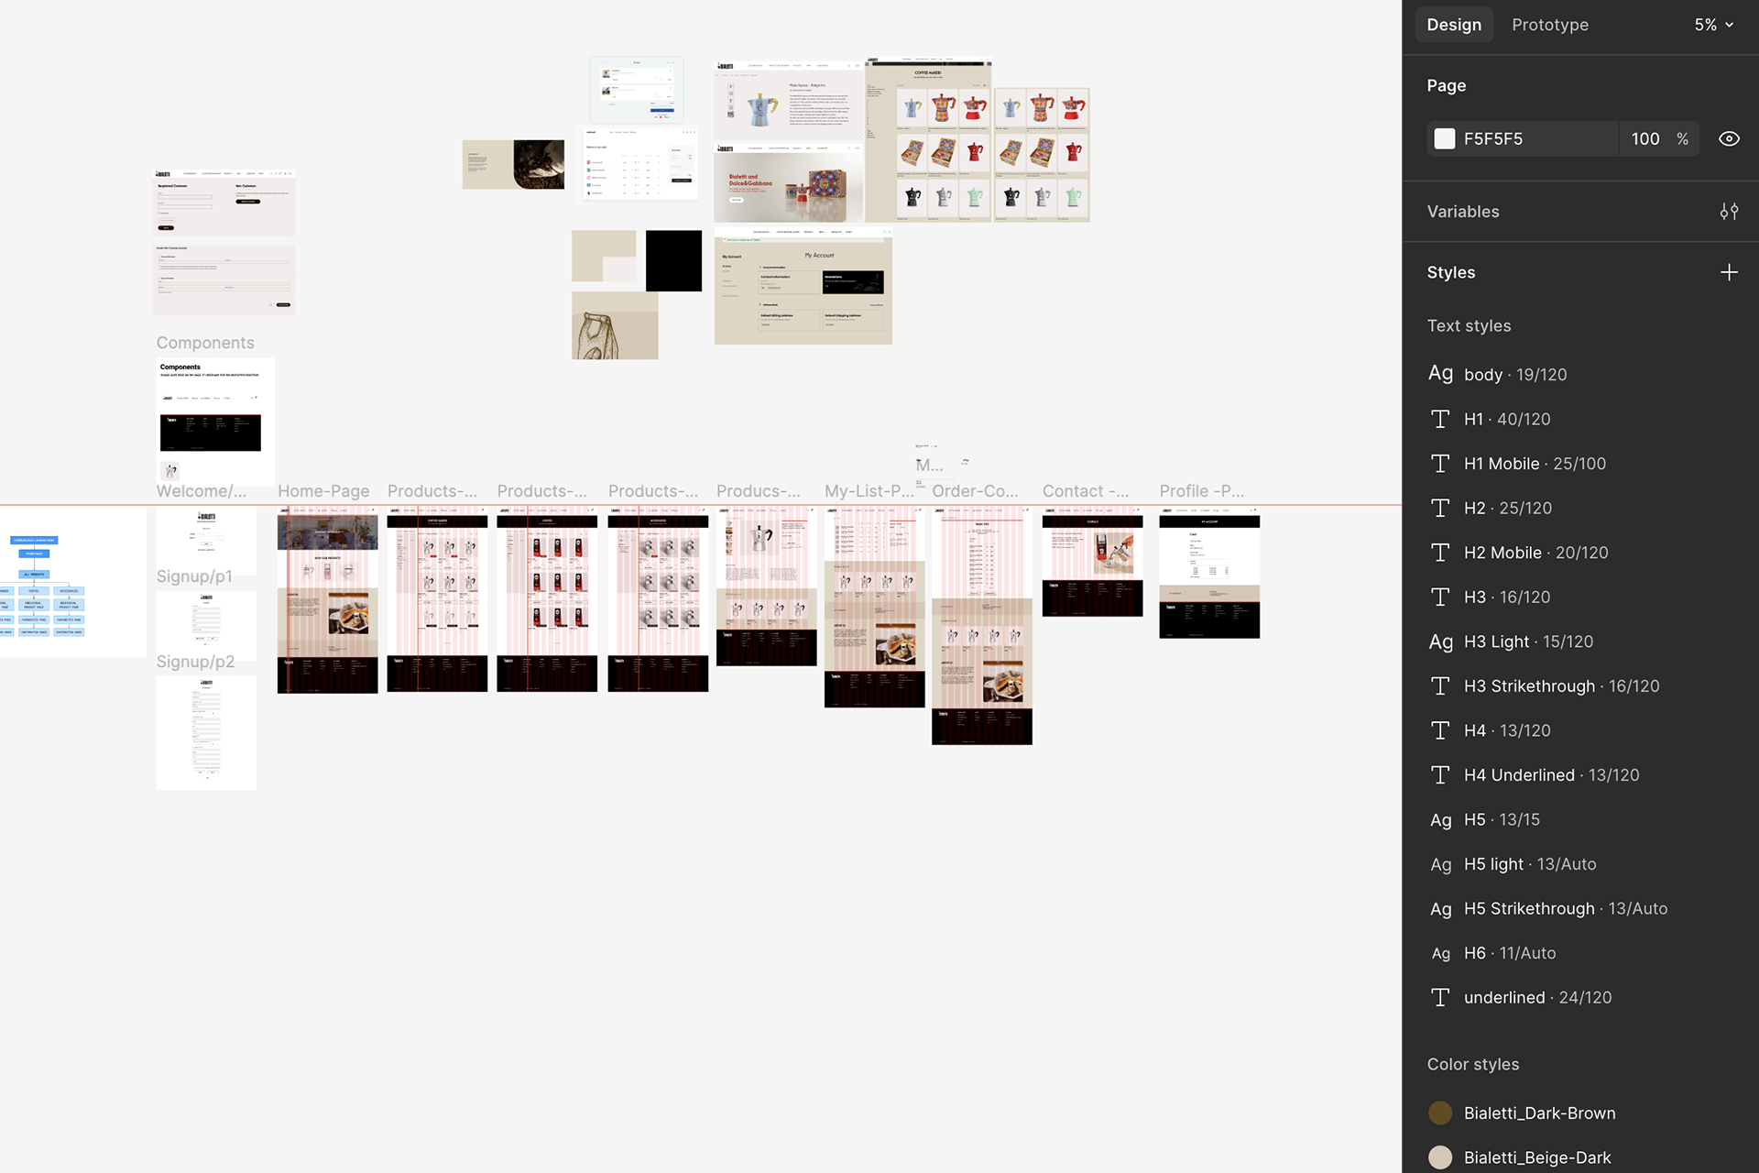Switch to the Prototype tab
The height and width of the screenshot is (1173, 1759).
pyautogui.click(x=1549, y=25)
